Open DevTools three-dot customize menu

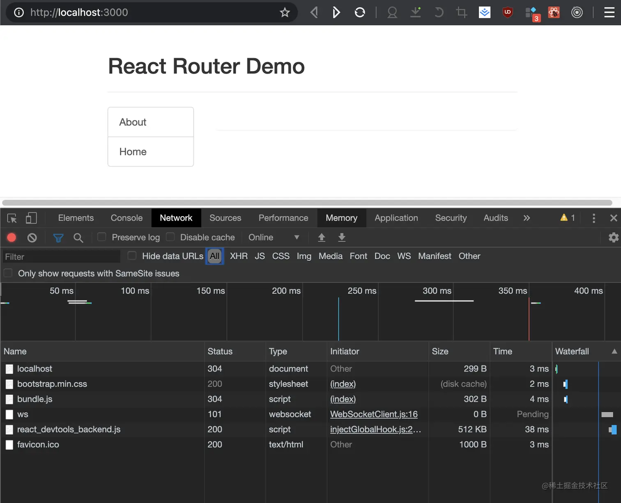point(593,218)
